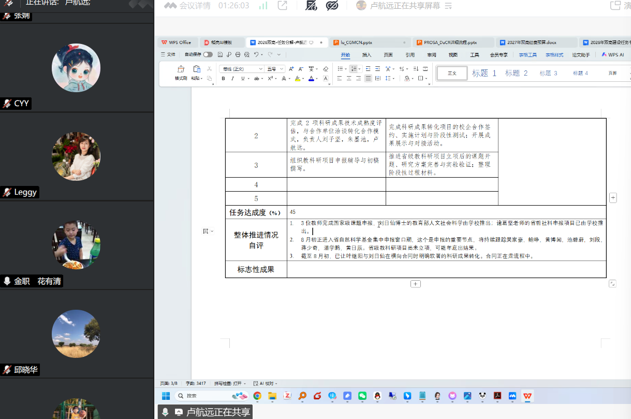Toggle the crossed-out eye icon in meeting bar
This screenshot has height=419, width=631.
point(332,6)
